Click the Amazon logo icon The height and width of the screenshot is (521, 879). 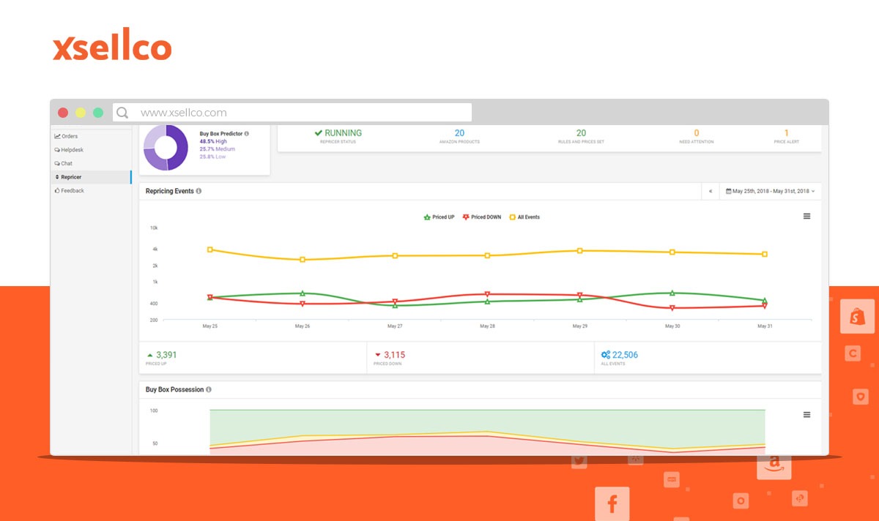772,463
